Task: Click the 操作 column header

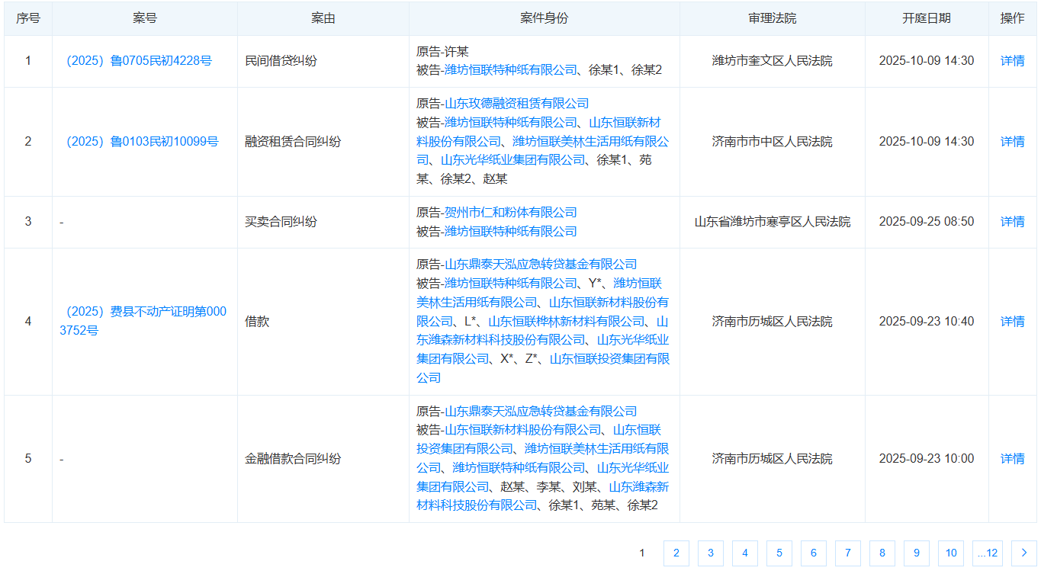Action: click(x=1012, y=18)
